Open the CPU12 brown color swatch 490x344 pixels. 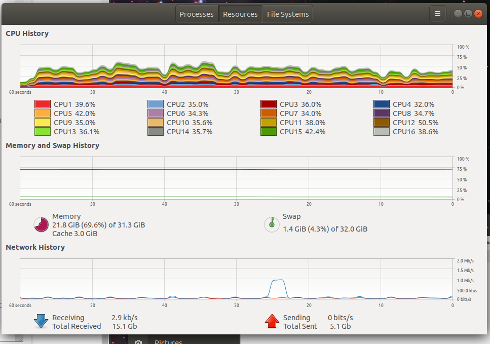tap(382, 123)
